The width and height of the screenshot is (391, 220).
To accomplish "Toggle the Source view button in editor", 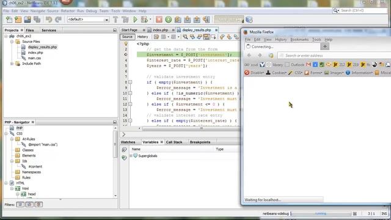I will point(127,37).
